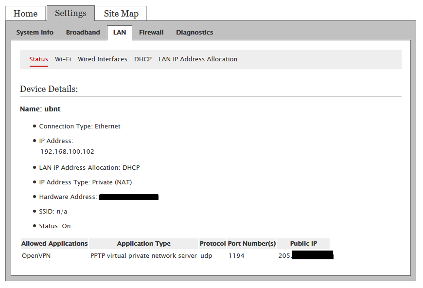Select the LAN tab
This screenshot has height=288, width=423.
(x=119, y=33)
